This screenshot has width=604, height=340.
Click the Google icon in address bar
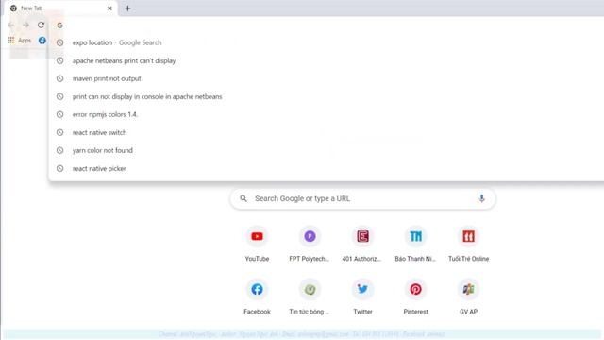pyautogui.click(x=59, y=25)
